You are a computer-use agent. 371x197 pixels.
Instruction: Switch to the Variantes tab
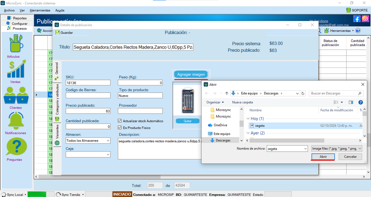click(57, 135)
